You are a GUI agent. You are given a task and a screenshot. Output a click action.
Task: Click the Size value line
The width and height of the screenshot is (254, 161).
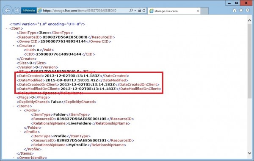[31, 63]
